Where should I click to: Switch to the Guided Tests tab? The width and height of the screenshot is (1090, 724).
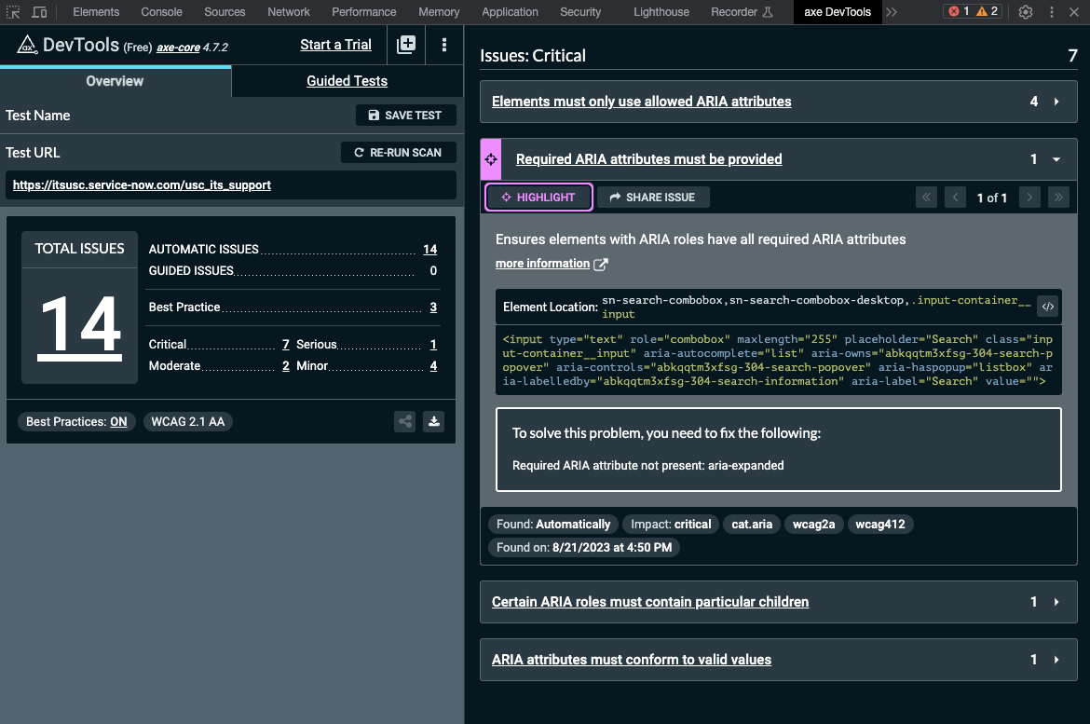347,81
